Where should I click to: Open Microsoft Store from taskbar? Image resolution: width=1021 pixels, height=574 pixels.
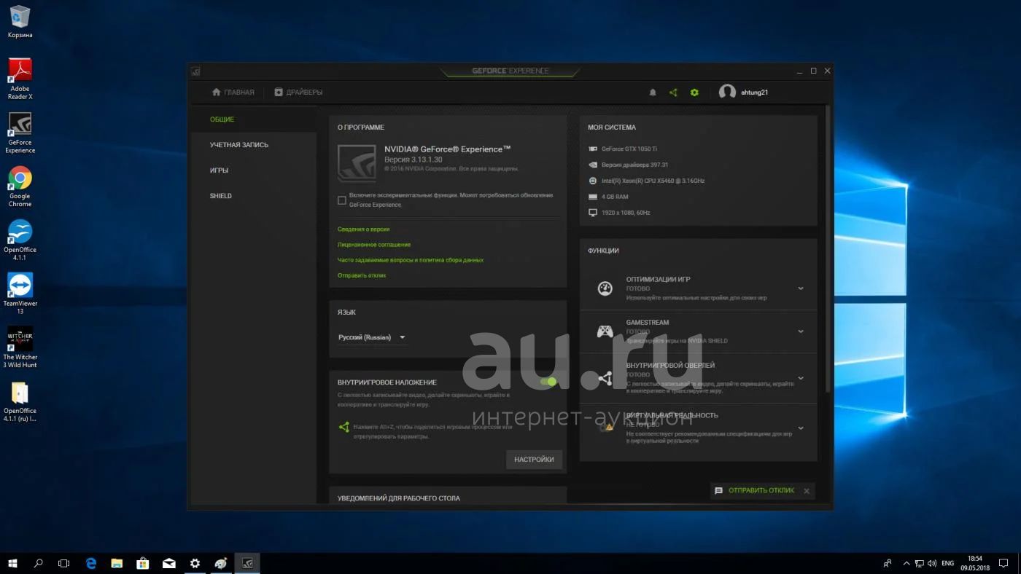point(143,563)
